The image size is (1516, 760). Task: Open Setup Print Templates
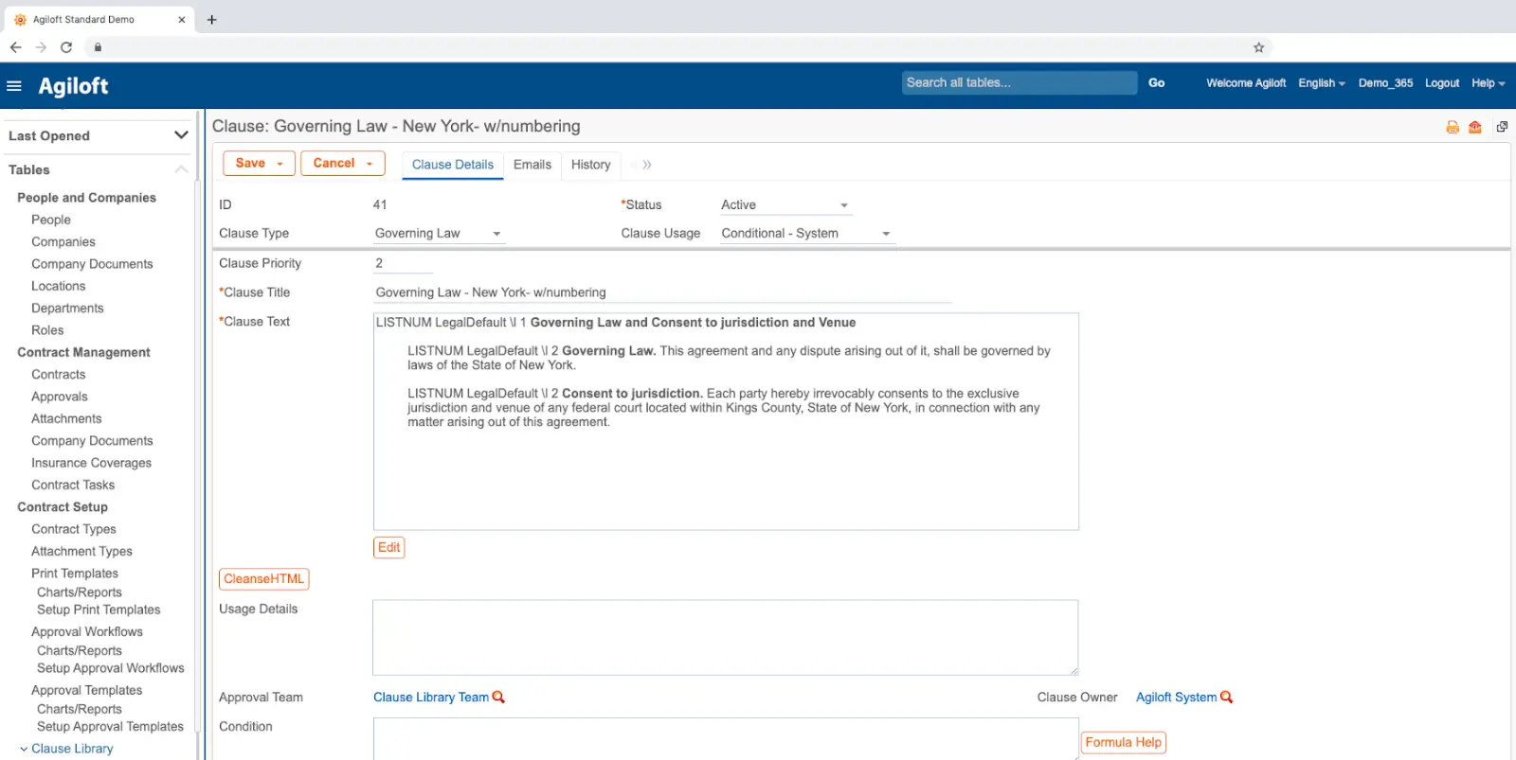(99, 610)
